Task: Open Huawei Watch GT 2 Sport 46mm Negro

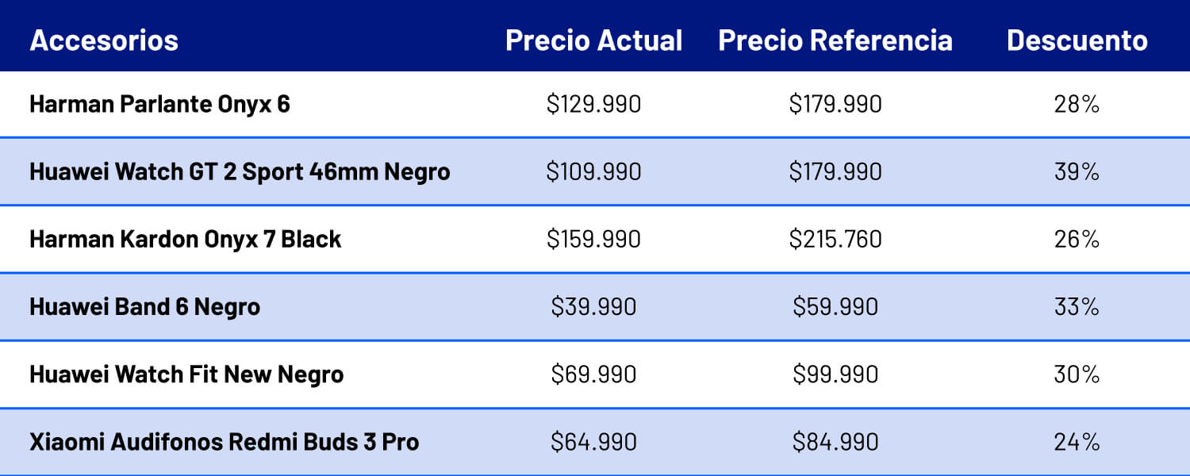Action: (240, 171)
